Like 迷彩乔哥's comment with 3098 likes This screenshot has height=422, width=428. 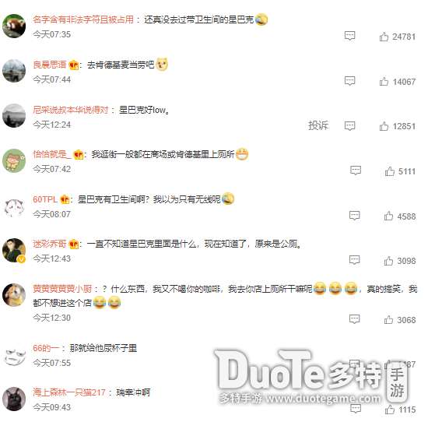click(388, 261)
